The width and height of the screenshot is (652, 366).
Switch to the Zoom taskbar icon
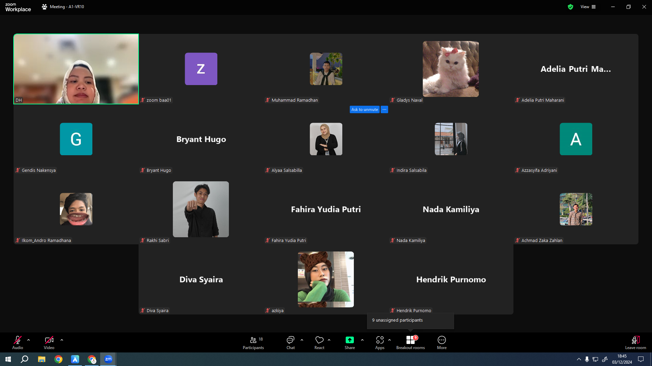click(x=108, y=359)
